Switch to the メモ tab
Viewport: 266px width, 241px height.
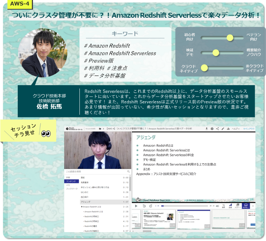tap(68, 185)
